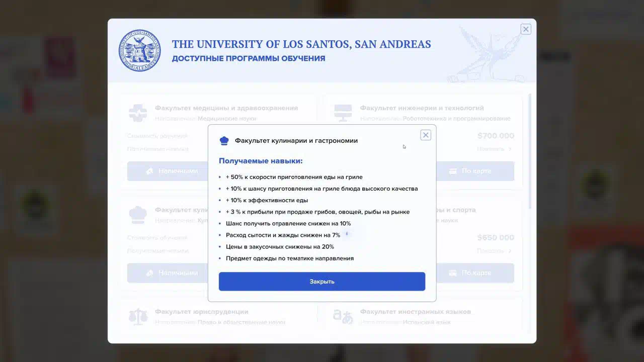Close the university programs window with X
Screen dimensions: 644x362
(526, 29)
